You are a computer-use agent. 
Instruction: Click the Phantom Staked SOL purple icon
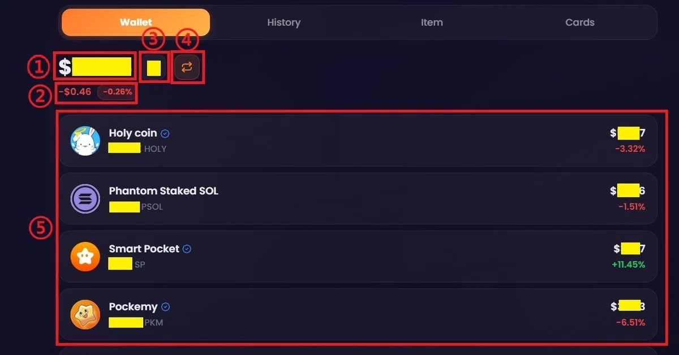(x=85, y=199)
